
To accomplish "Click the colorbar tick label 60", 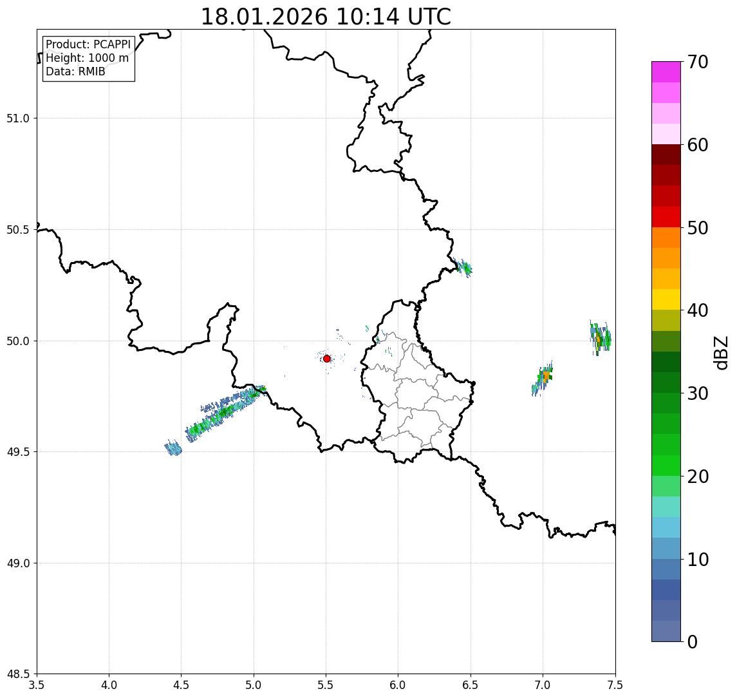I will 698,145.
